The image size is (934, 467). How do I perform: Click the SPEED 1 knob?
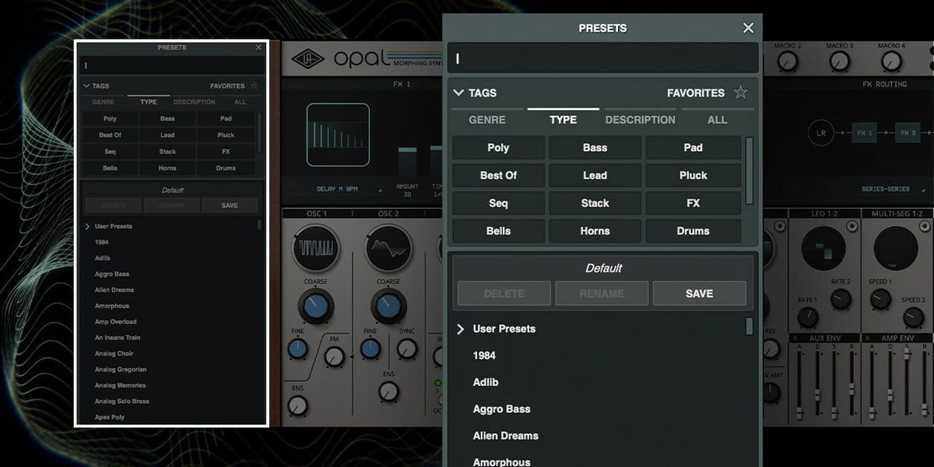880,299
